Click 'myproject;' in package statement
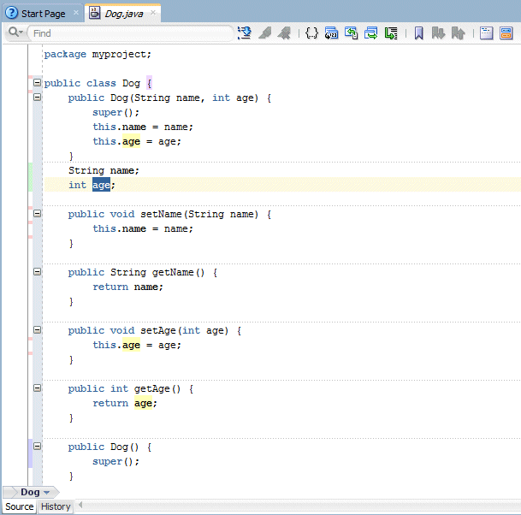The height and width of the screenshot is (515, 521). (x=121, y=54)
